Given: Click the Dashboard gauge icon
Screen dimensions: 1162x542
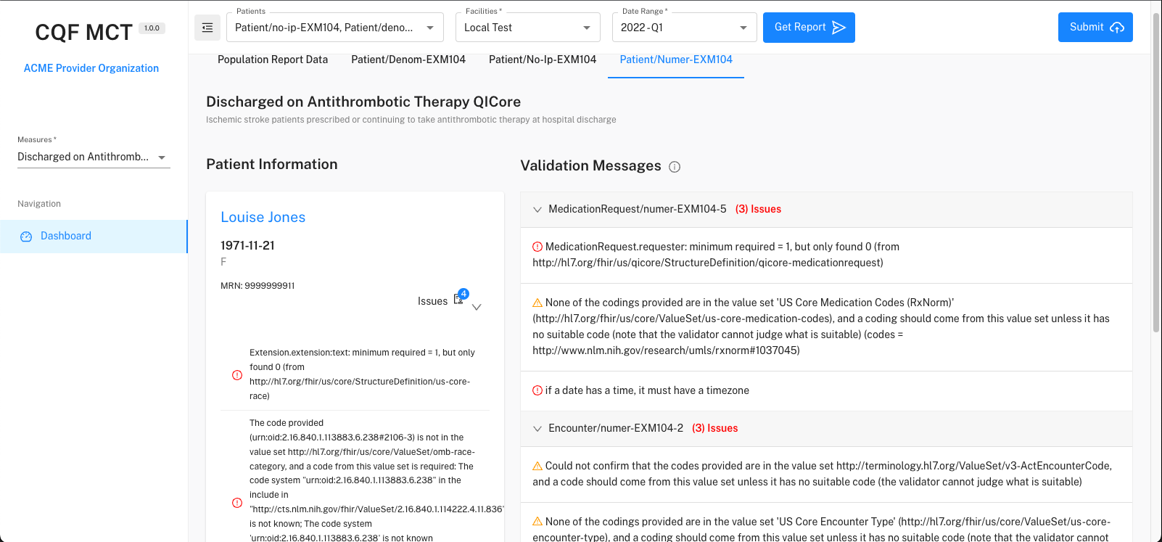Looking at the screenshot, I should coord(26,237).
